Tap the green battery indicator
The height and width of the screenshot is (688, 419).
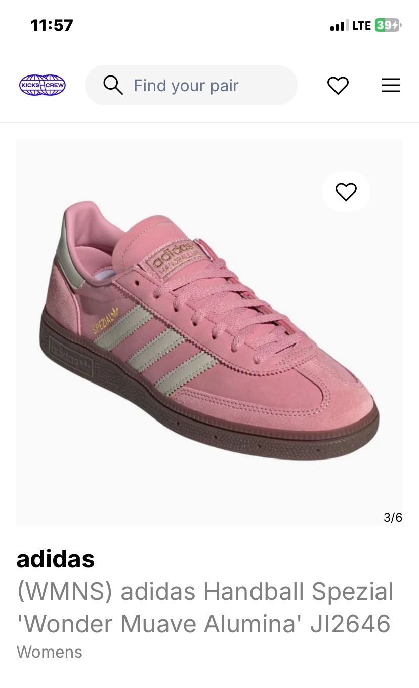(x=388, y=25)
